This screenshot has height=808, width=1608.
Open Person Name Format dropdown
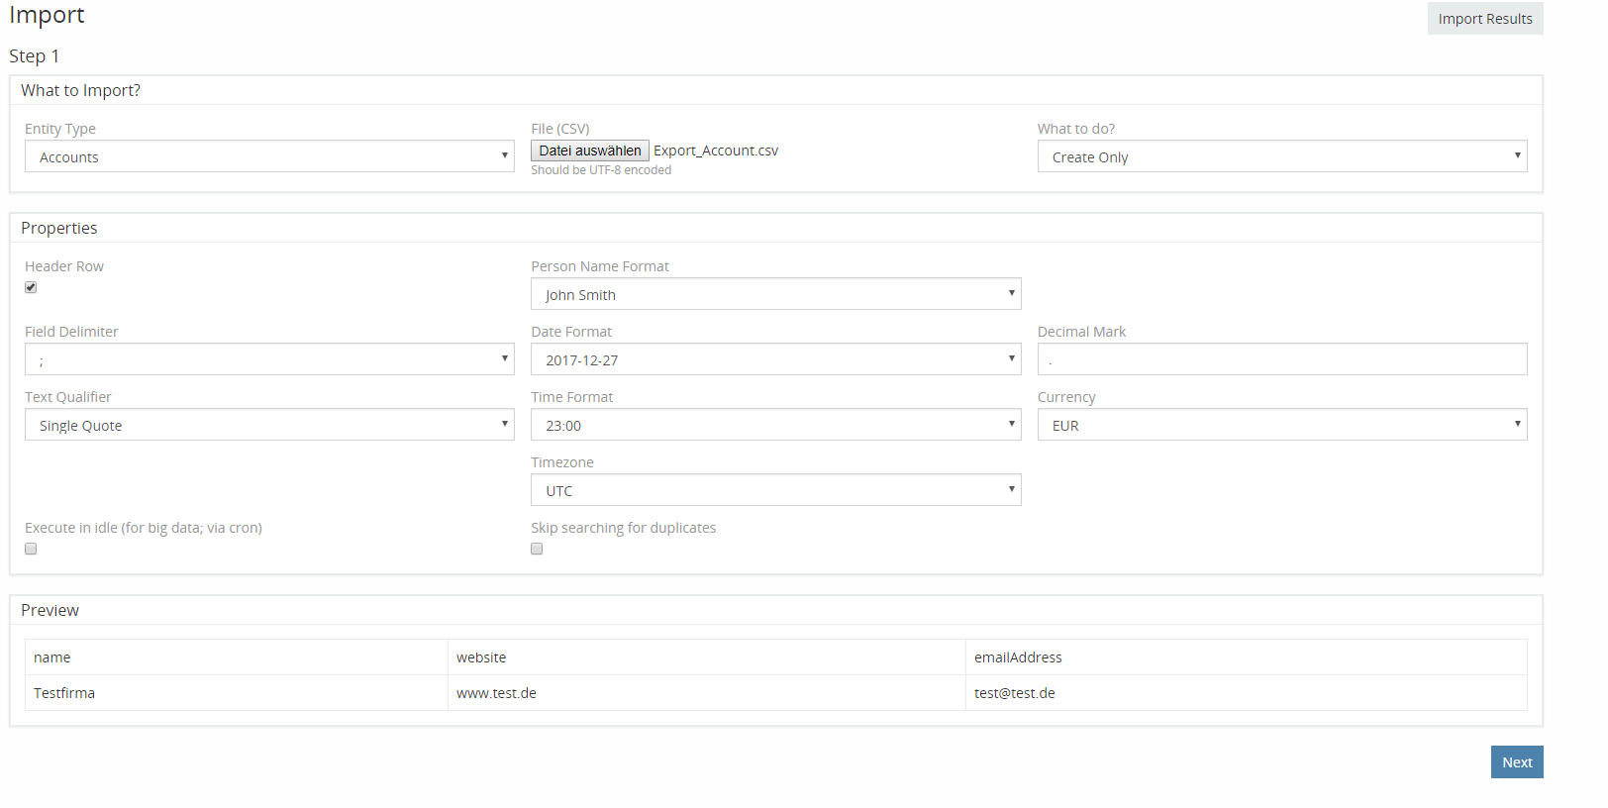click(775, 294)
